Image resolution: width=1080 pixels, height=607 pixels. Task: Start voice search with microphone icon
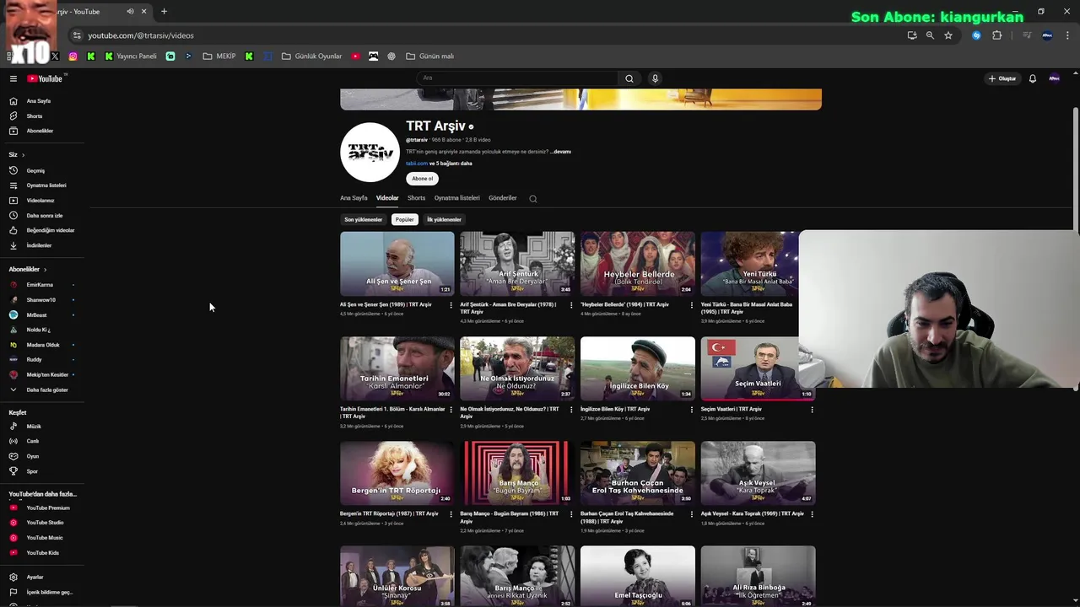tap(655, 78)
